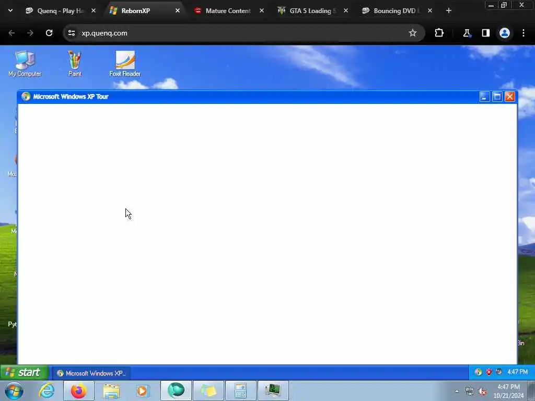535x401 pixels.
Task: Go back in browser history
Action: click(11, 33)
